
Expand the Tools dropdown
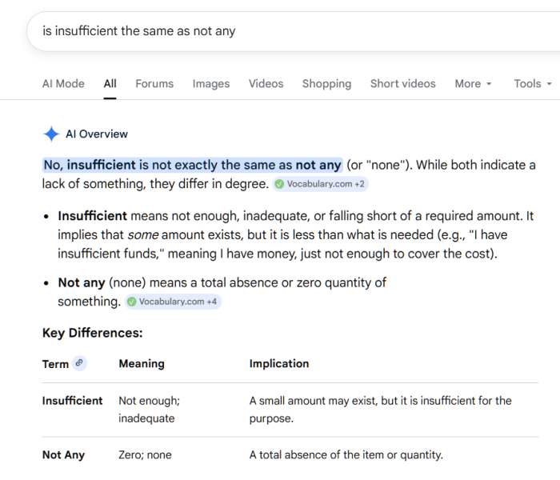click(532, 84)
